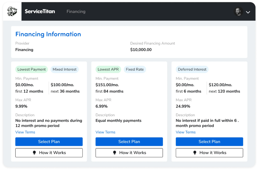This screenshot has height=171, width=259.
Task: Click the ServiceTitan titan head logo
Action: (12, 11)
